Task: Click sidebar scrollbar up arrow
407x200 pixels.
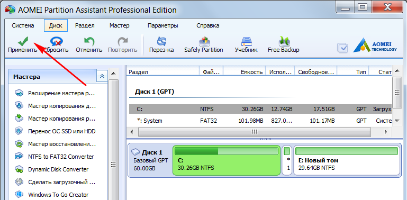Action: (x=113, y=74)
